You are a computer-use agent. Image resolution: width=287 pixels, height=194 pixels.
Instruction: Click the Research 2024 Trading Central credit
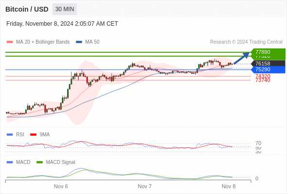(246, 42)
